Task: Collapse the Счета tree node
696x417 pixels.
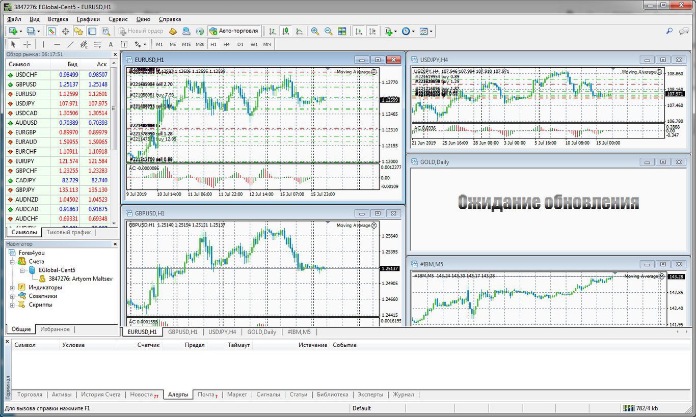Action: [12, 261]
